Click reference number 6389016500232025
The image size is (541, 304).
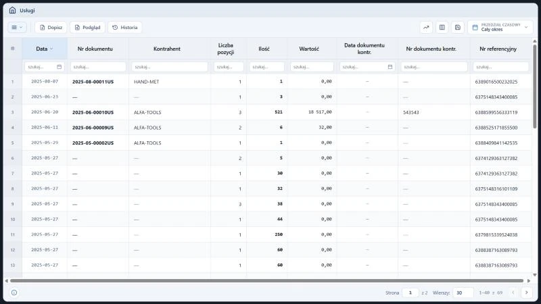pos(496,82)
